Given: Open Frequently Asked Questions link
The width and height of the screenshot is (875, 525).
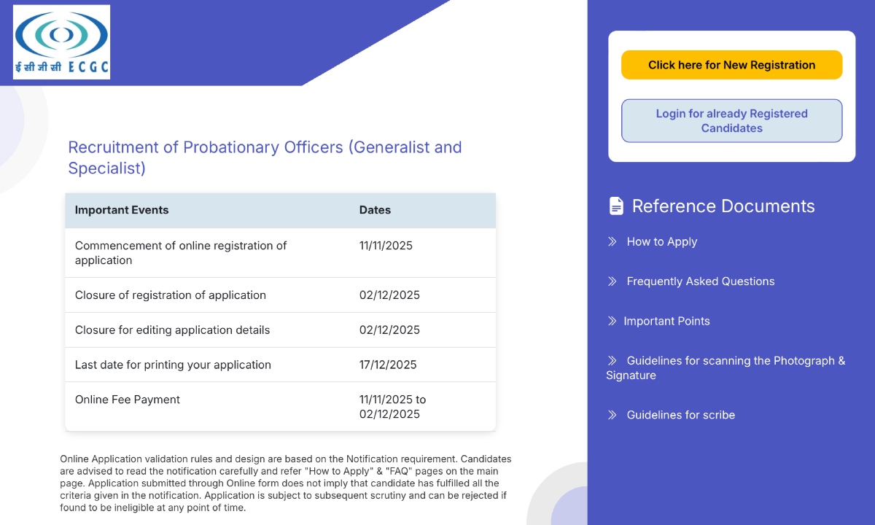Looking at the screenshot, I should click(x=700, y=281).
